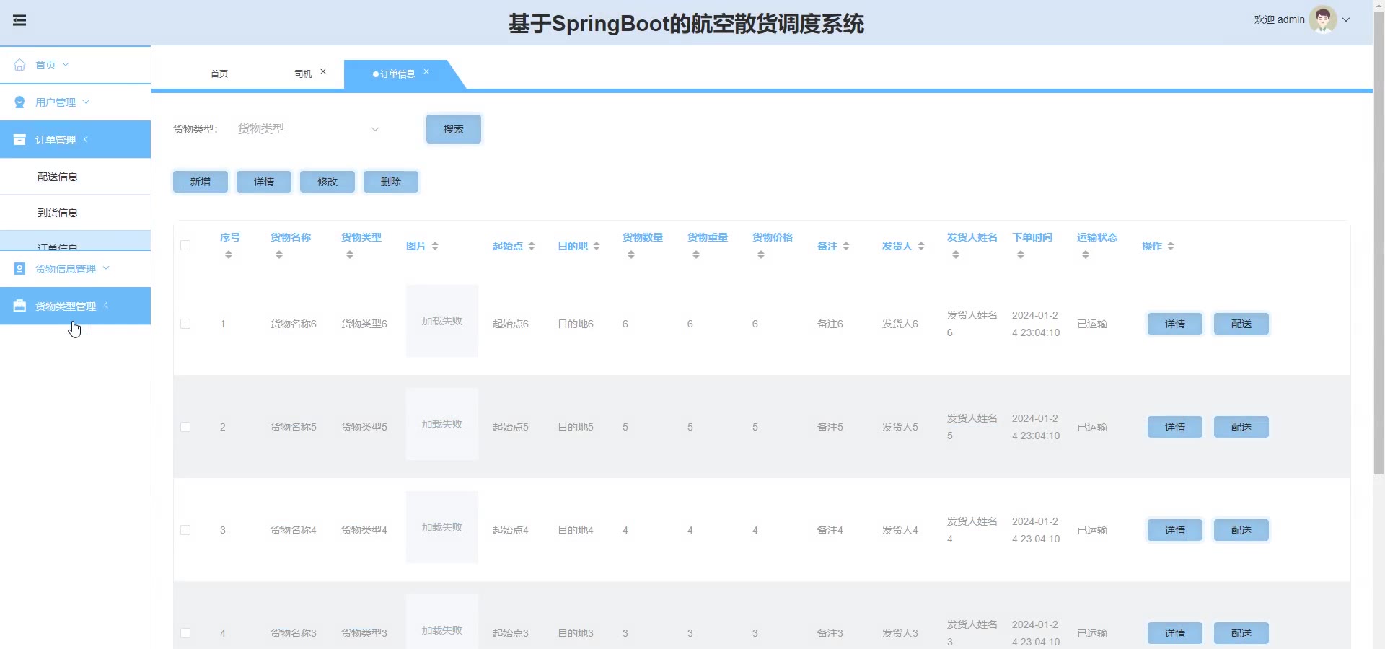Image resolution: width=1385 pixels, height=649 pixels.
Task: Sort by 目的地 column arrows
Action: click(597, 246)
